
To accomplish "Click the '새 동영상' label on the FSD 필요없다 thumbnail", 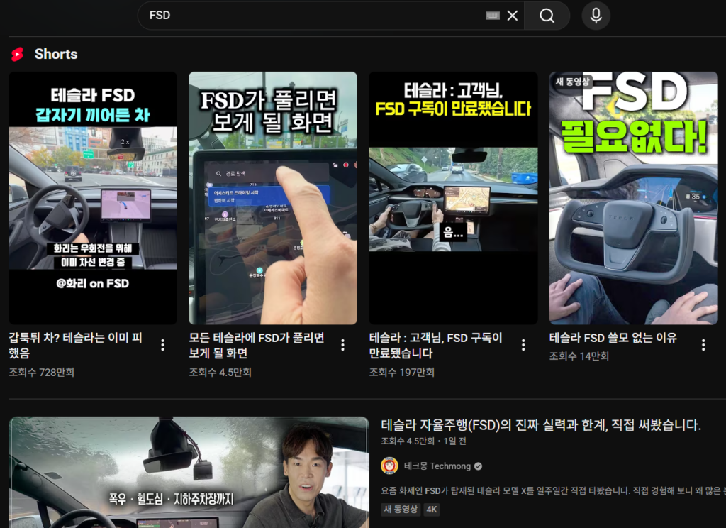I will click(x=573, y=82).
